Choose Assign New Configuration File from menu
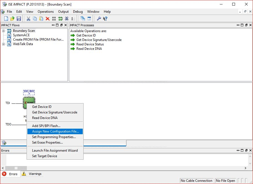Image resolution: width=253 pixels, height=184 pixels. (55, 131)
